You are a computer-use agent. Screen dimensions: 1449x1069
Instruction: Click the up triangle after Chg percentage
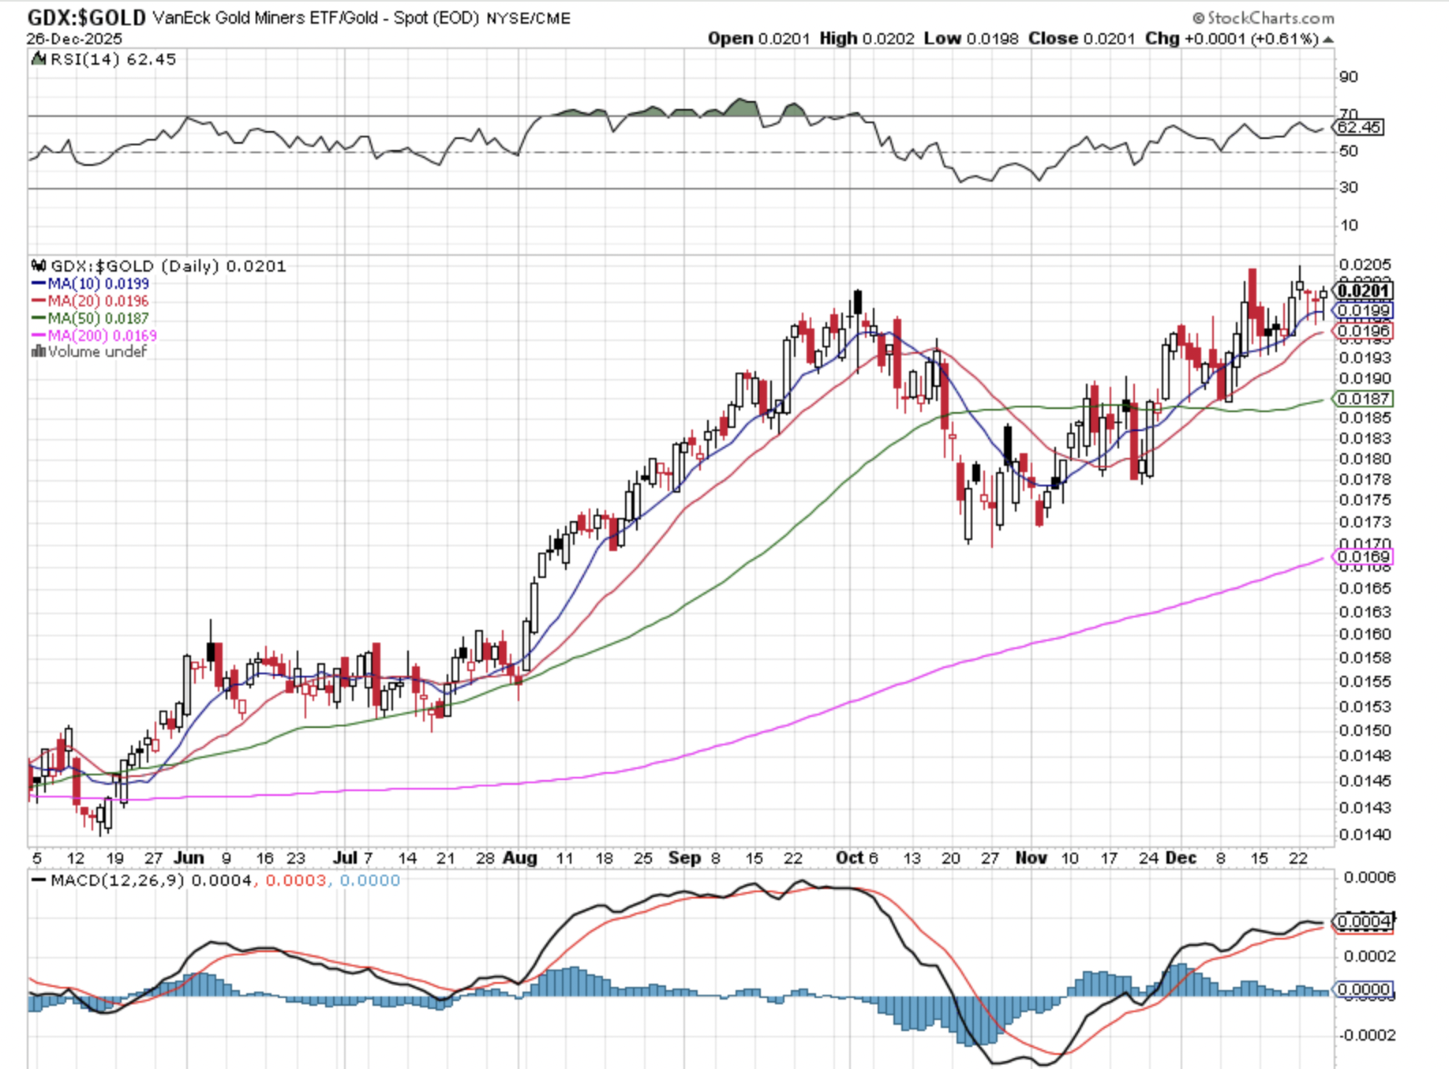click(1328, 39)
